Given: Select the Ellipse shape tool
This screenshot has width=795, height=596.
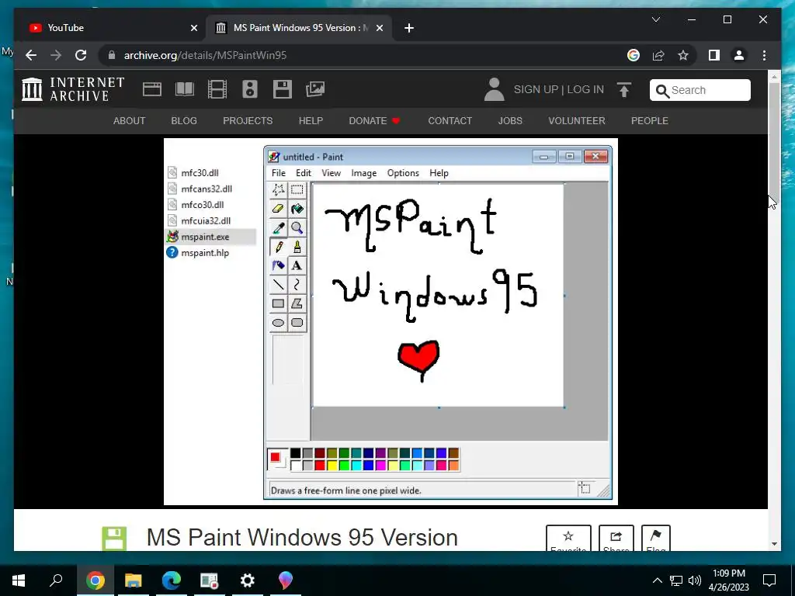Looking at the screenshot, I should tap(279, 323).
